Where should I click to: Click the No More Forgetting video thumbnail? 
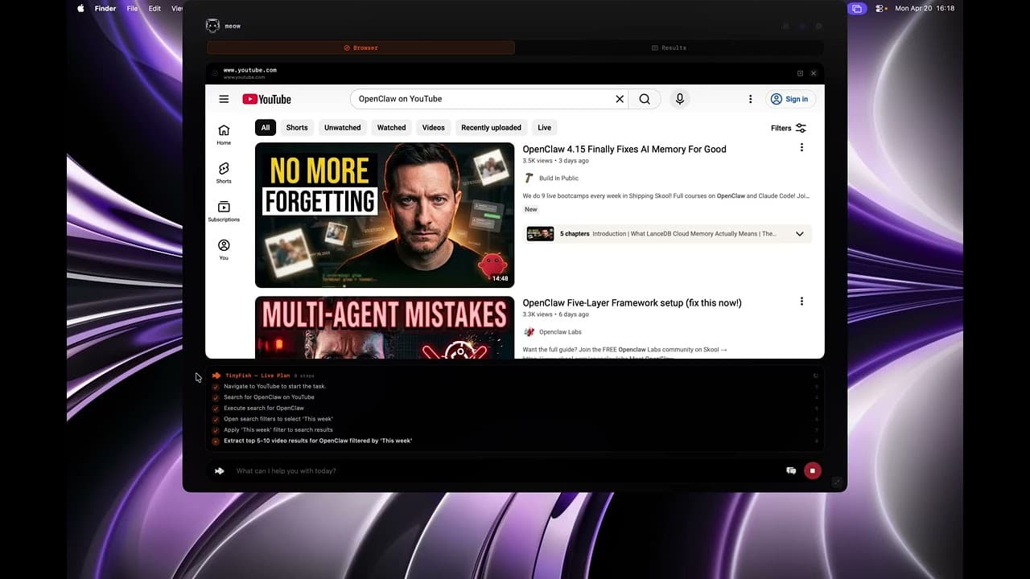pyautogui.click(x=385, y=215)
